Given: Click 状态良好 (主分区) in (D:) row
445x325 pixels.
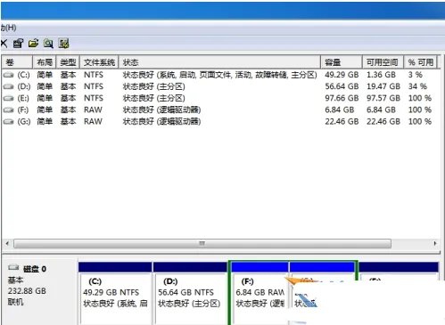Looking at the screenshot, I should 154,86.
